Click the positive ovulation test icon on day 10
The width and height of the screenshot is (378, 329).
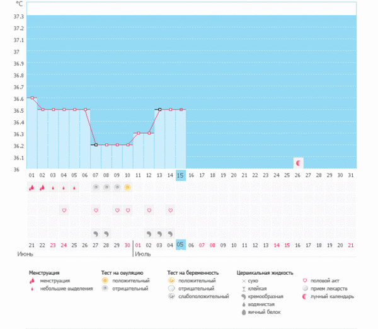(x=127, y=187)
